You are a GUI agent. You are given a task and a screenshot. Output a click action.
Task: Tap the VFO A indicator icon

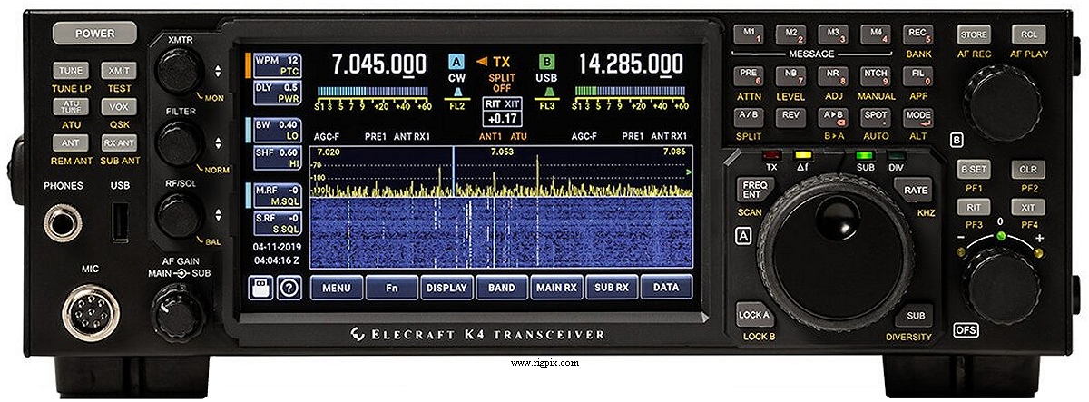pyautogui.click(x=456, y=63)
